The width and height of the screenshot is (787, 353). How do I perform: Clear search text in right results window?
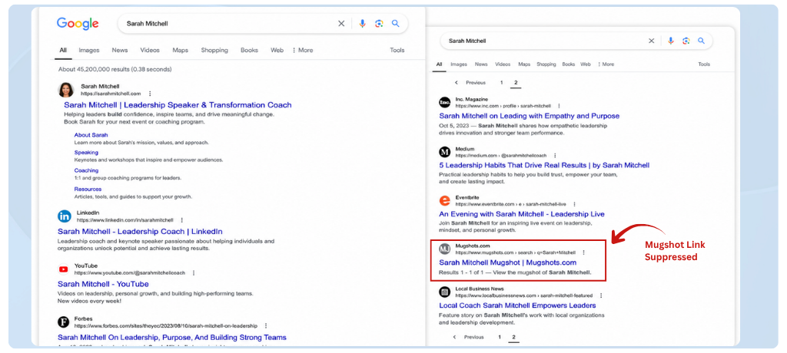[652, 41]
